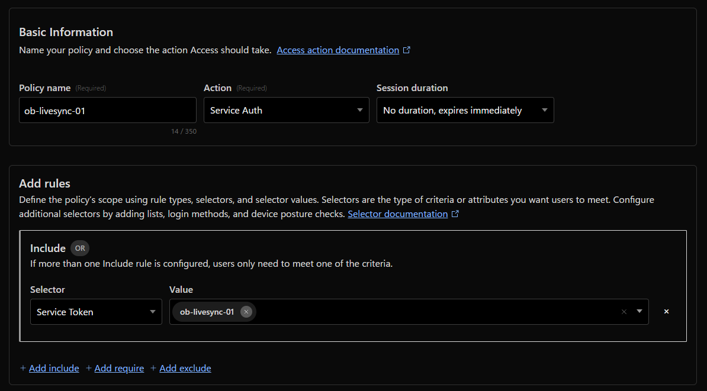The width and height of the screenshot is (707, 391).
Task: Expand the Value dropdown arrow
Action: click(639, 311)
